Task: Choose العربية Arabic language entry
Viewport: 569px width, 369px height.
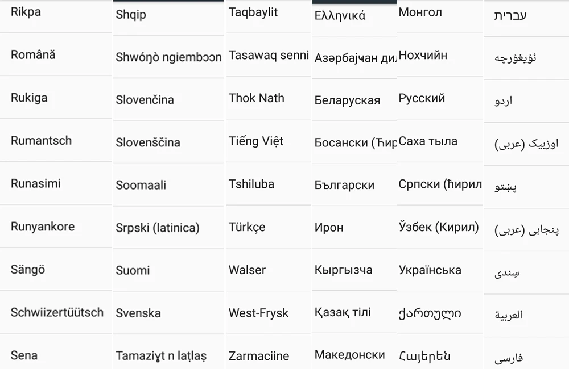Action: [x=526, y=315]
